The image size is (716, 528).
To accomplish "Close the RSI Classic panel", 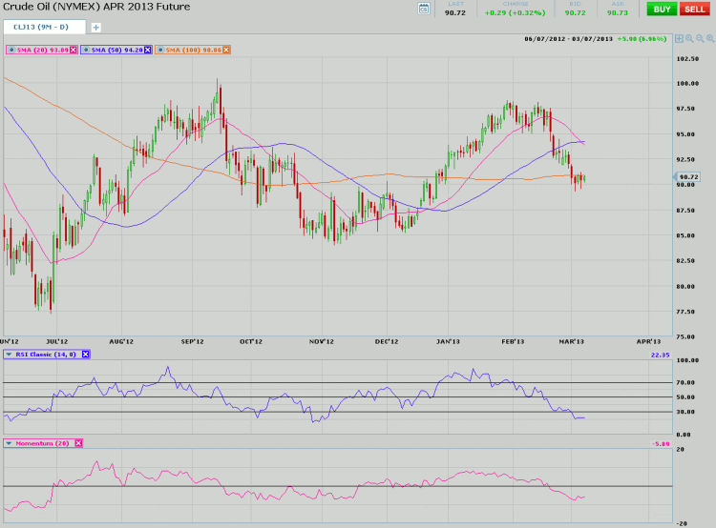I will [x=85, y=354].
